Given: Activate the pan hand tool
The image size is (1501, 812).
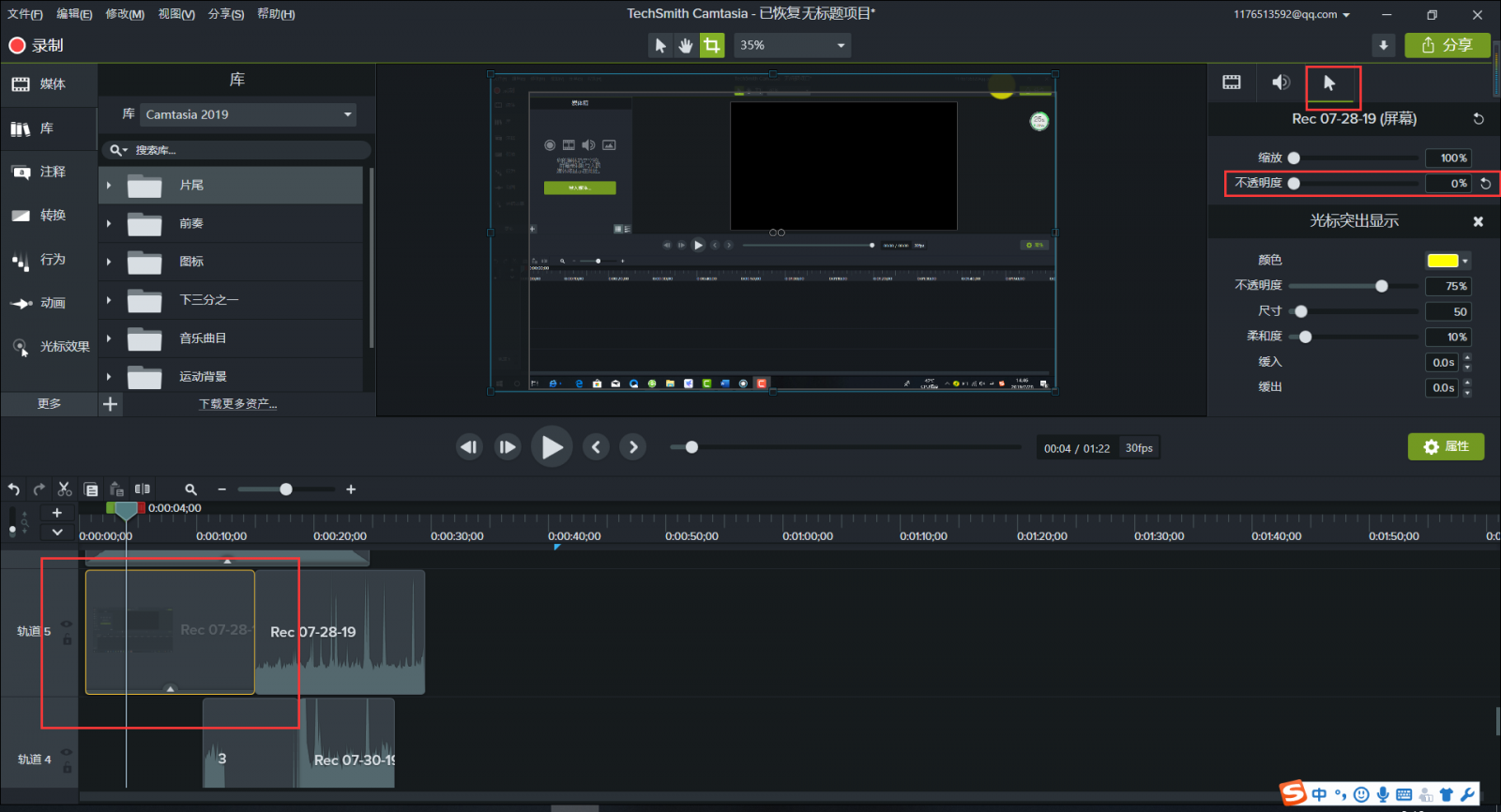Looking at the screenshot, I should (686, 45).
